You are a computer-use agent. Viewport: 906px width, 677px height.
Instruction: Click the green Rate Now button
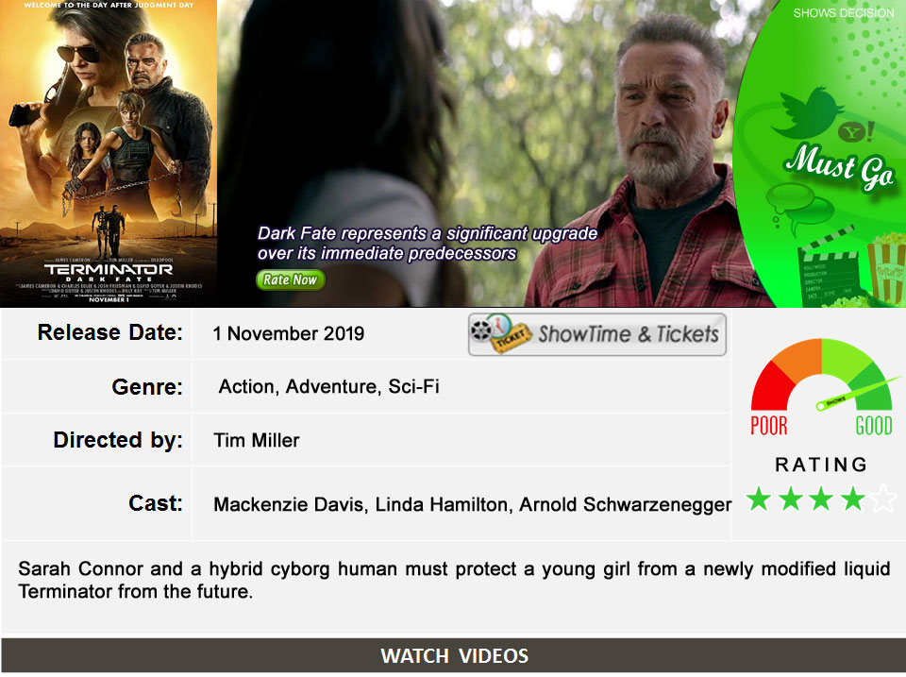pos(290,279)
